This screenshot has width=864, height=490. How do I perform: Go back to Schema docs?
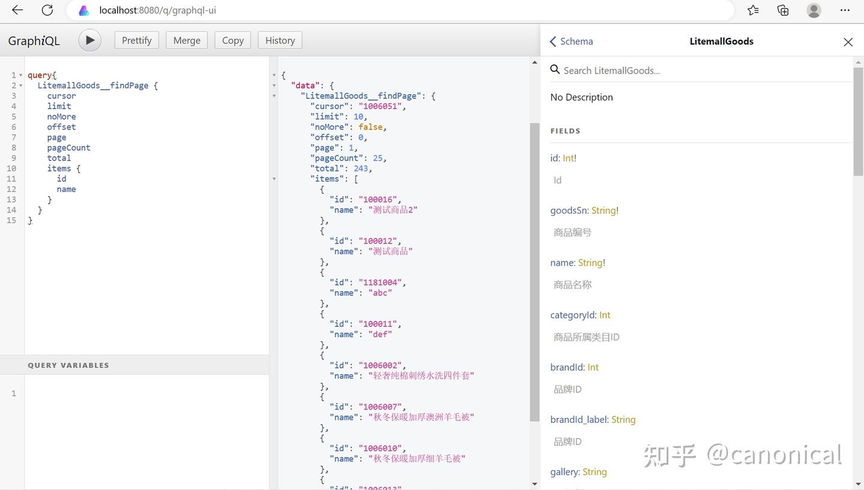pyautogui.click(x=571, y=41)
